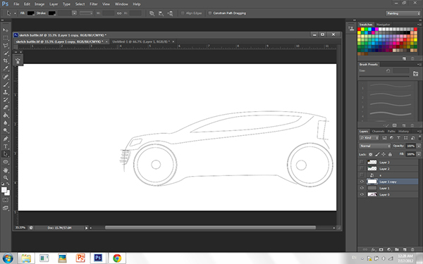
Task: Add a layer mask from Layers panel
Action: click(381, 250)
